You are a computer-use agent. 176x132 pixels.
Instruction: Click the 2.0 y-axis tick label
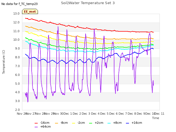pyautogui.click(x=17, y=110)
